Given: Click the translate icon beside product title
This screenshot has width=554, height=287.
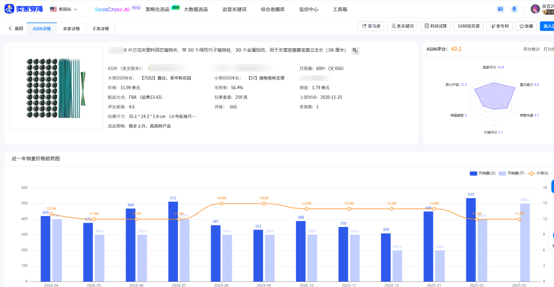Looking at the screenshot, I should [x=355, y=50].
